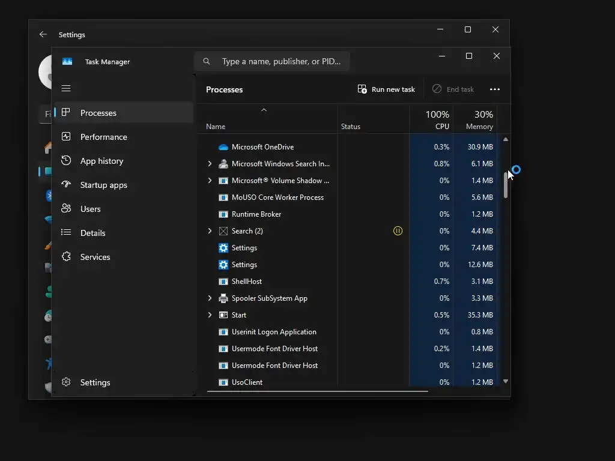The height and width of the screenshot is (461, 615).
Task: Click the suspended status icon for Search
Action: 398,231
